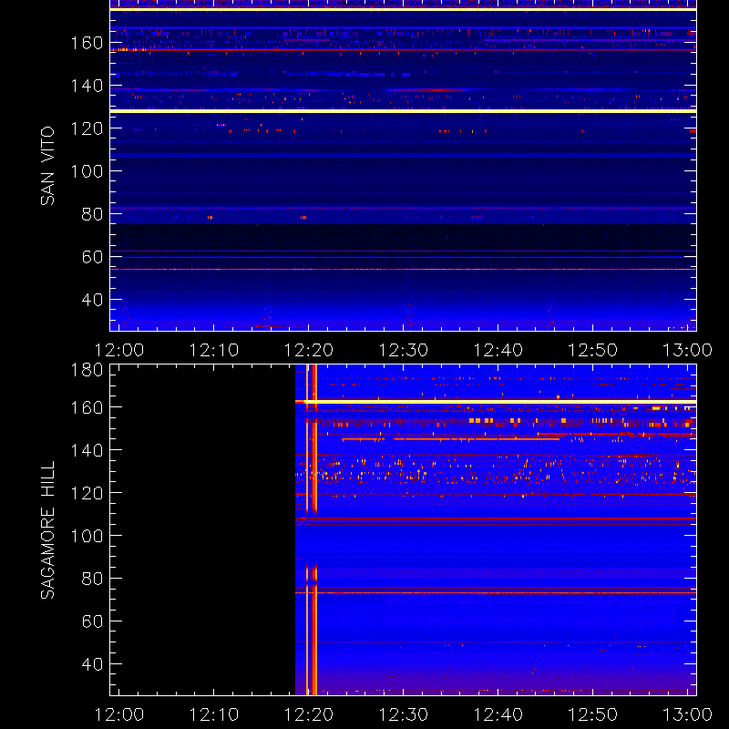Click the 12:20 time label under San Vito plot
The height and width of the screenshot is (729, 729).
click(x=309, y=350)
